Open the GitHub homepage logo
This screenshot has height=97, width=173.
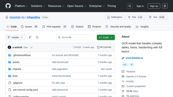tap(8, 6)
